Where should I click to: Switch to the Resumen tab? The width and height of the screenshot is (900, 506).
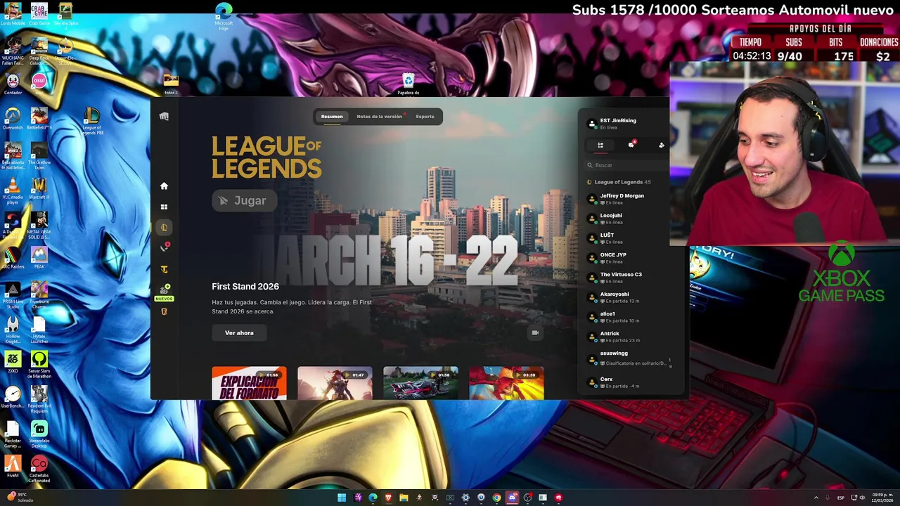pos(332,117)
